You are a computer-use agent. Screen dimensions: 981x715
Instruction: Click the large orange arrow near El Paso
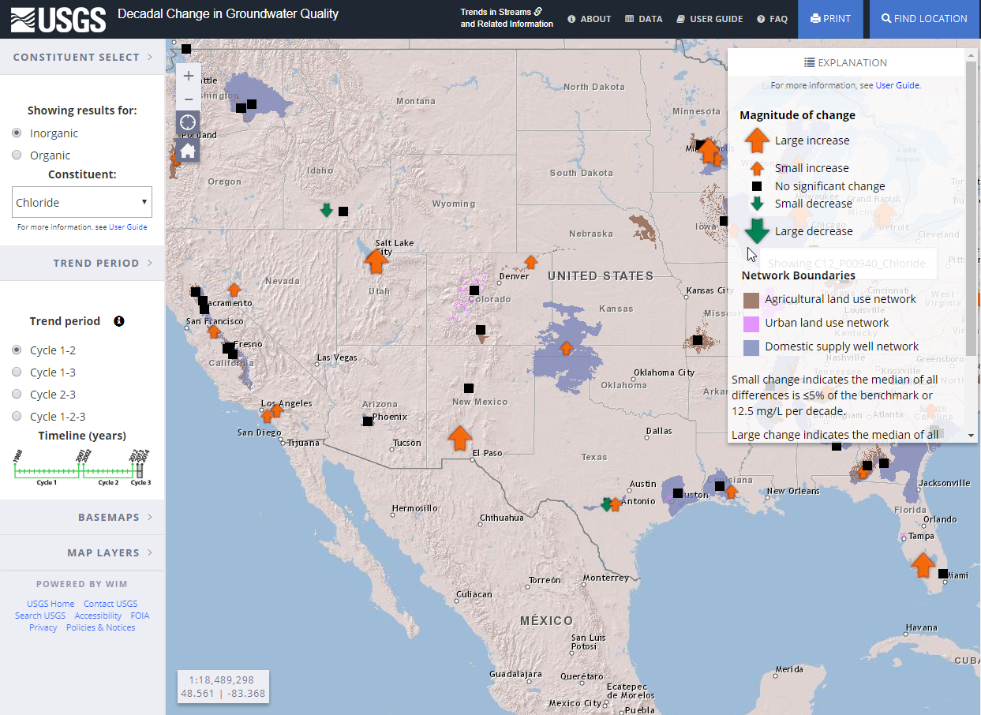point(460,436)
